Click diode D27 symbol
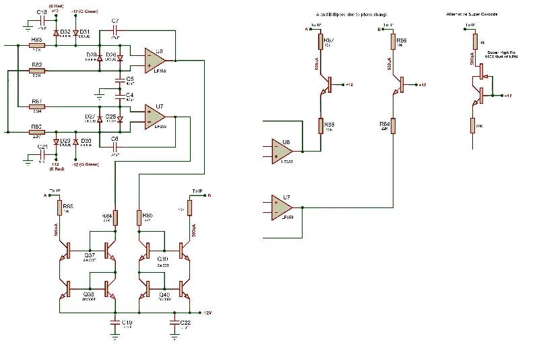 point(100,120)
